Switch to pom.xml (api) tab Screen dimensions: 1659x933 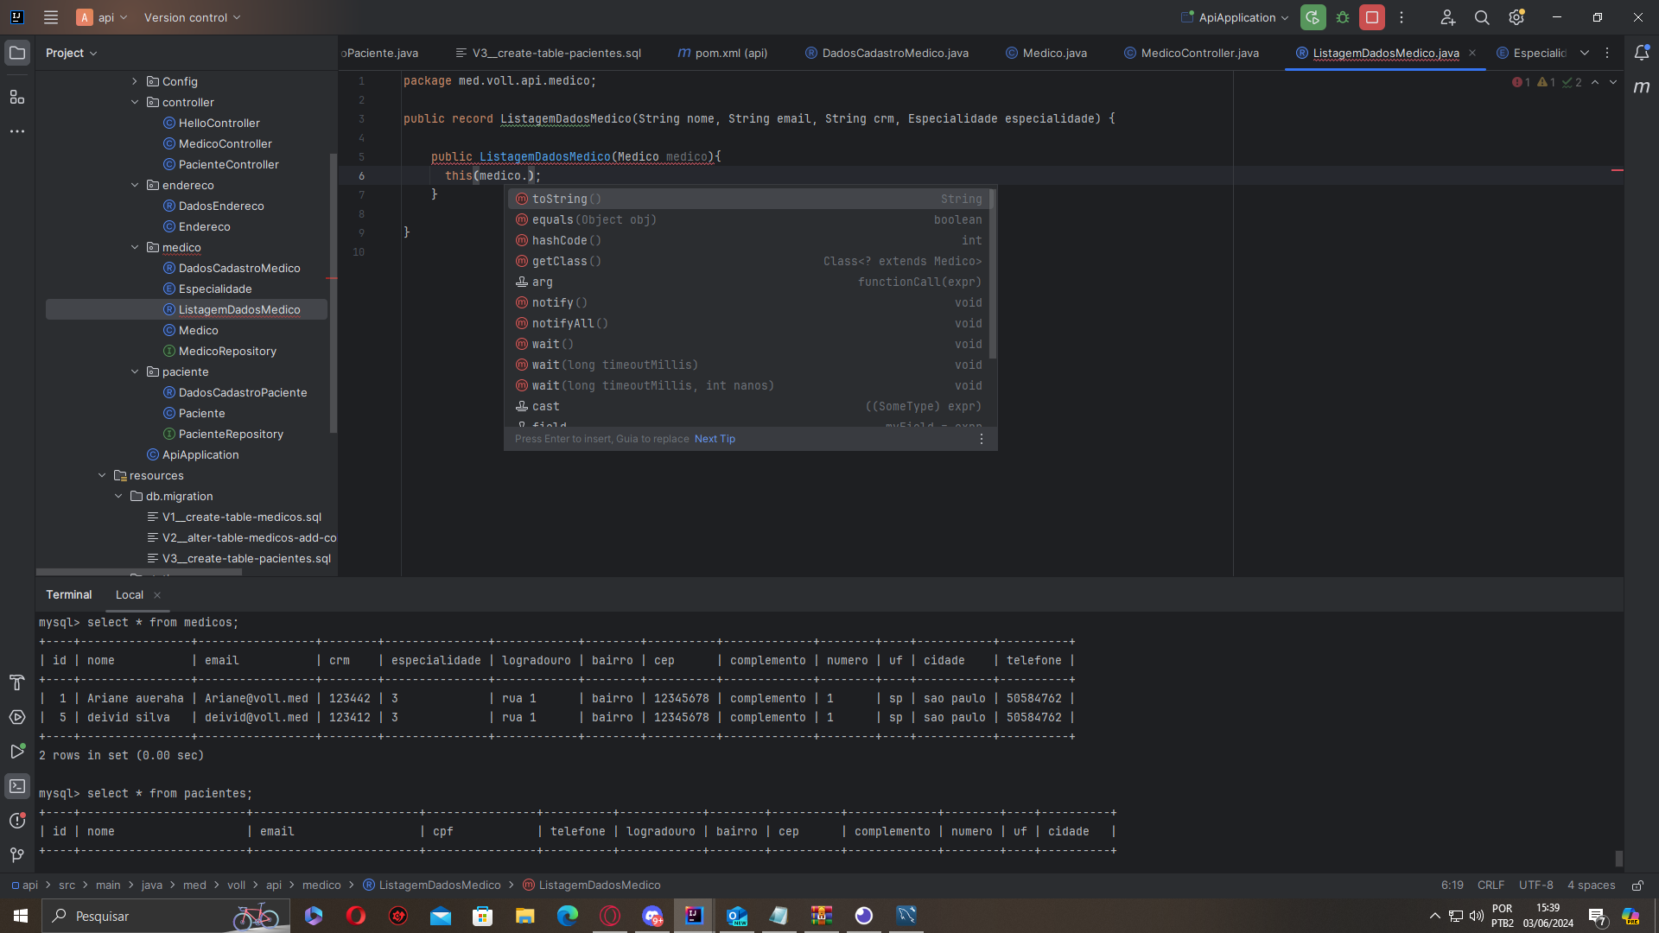point(722,53)
